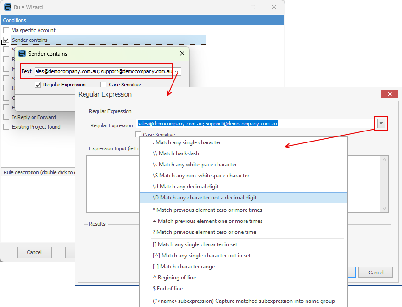
Task: Check the Existing Project found condition
Action: point(6,127)
